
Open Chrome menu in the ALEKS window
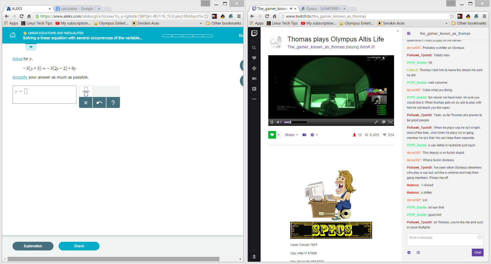pos(239,16)
